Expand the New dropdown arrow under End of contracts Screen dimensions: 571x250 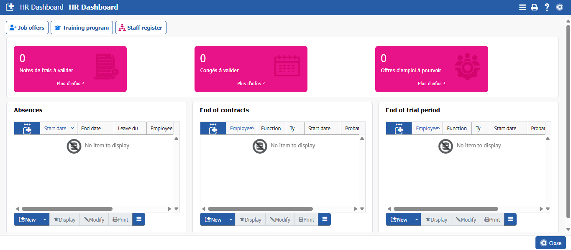tap(230, 220)
